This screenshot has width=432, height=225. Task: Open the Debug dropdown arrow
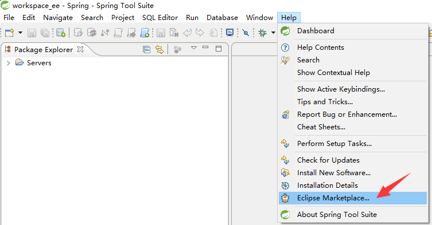pyautogui.click(x=273, y=33)
